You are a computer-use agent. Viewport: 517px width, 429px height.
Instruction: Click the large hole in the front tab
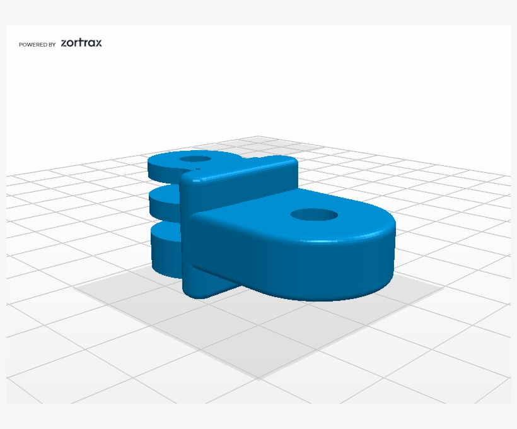[314, 215]
